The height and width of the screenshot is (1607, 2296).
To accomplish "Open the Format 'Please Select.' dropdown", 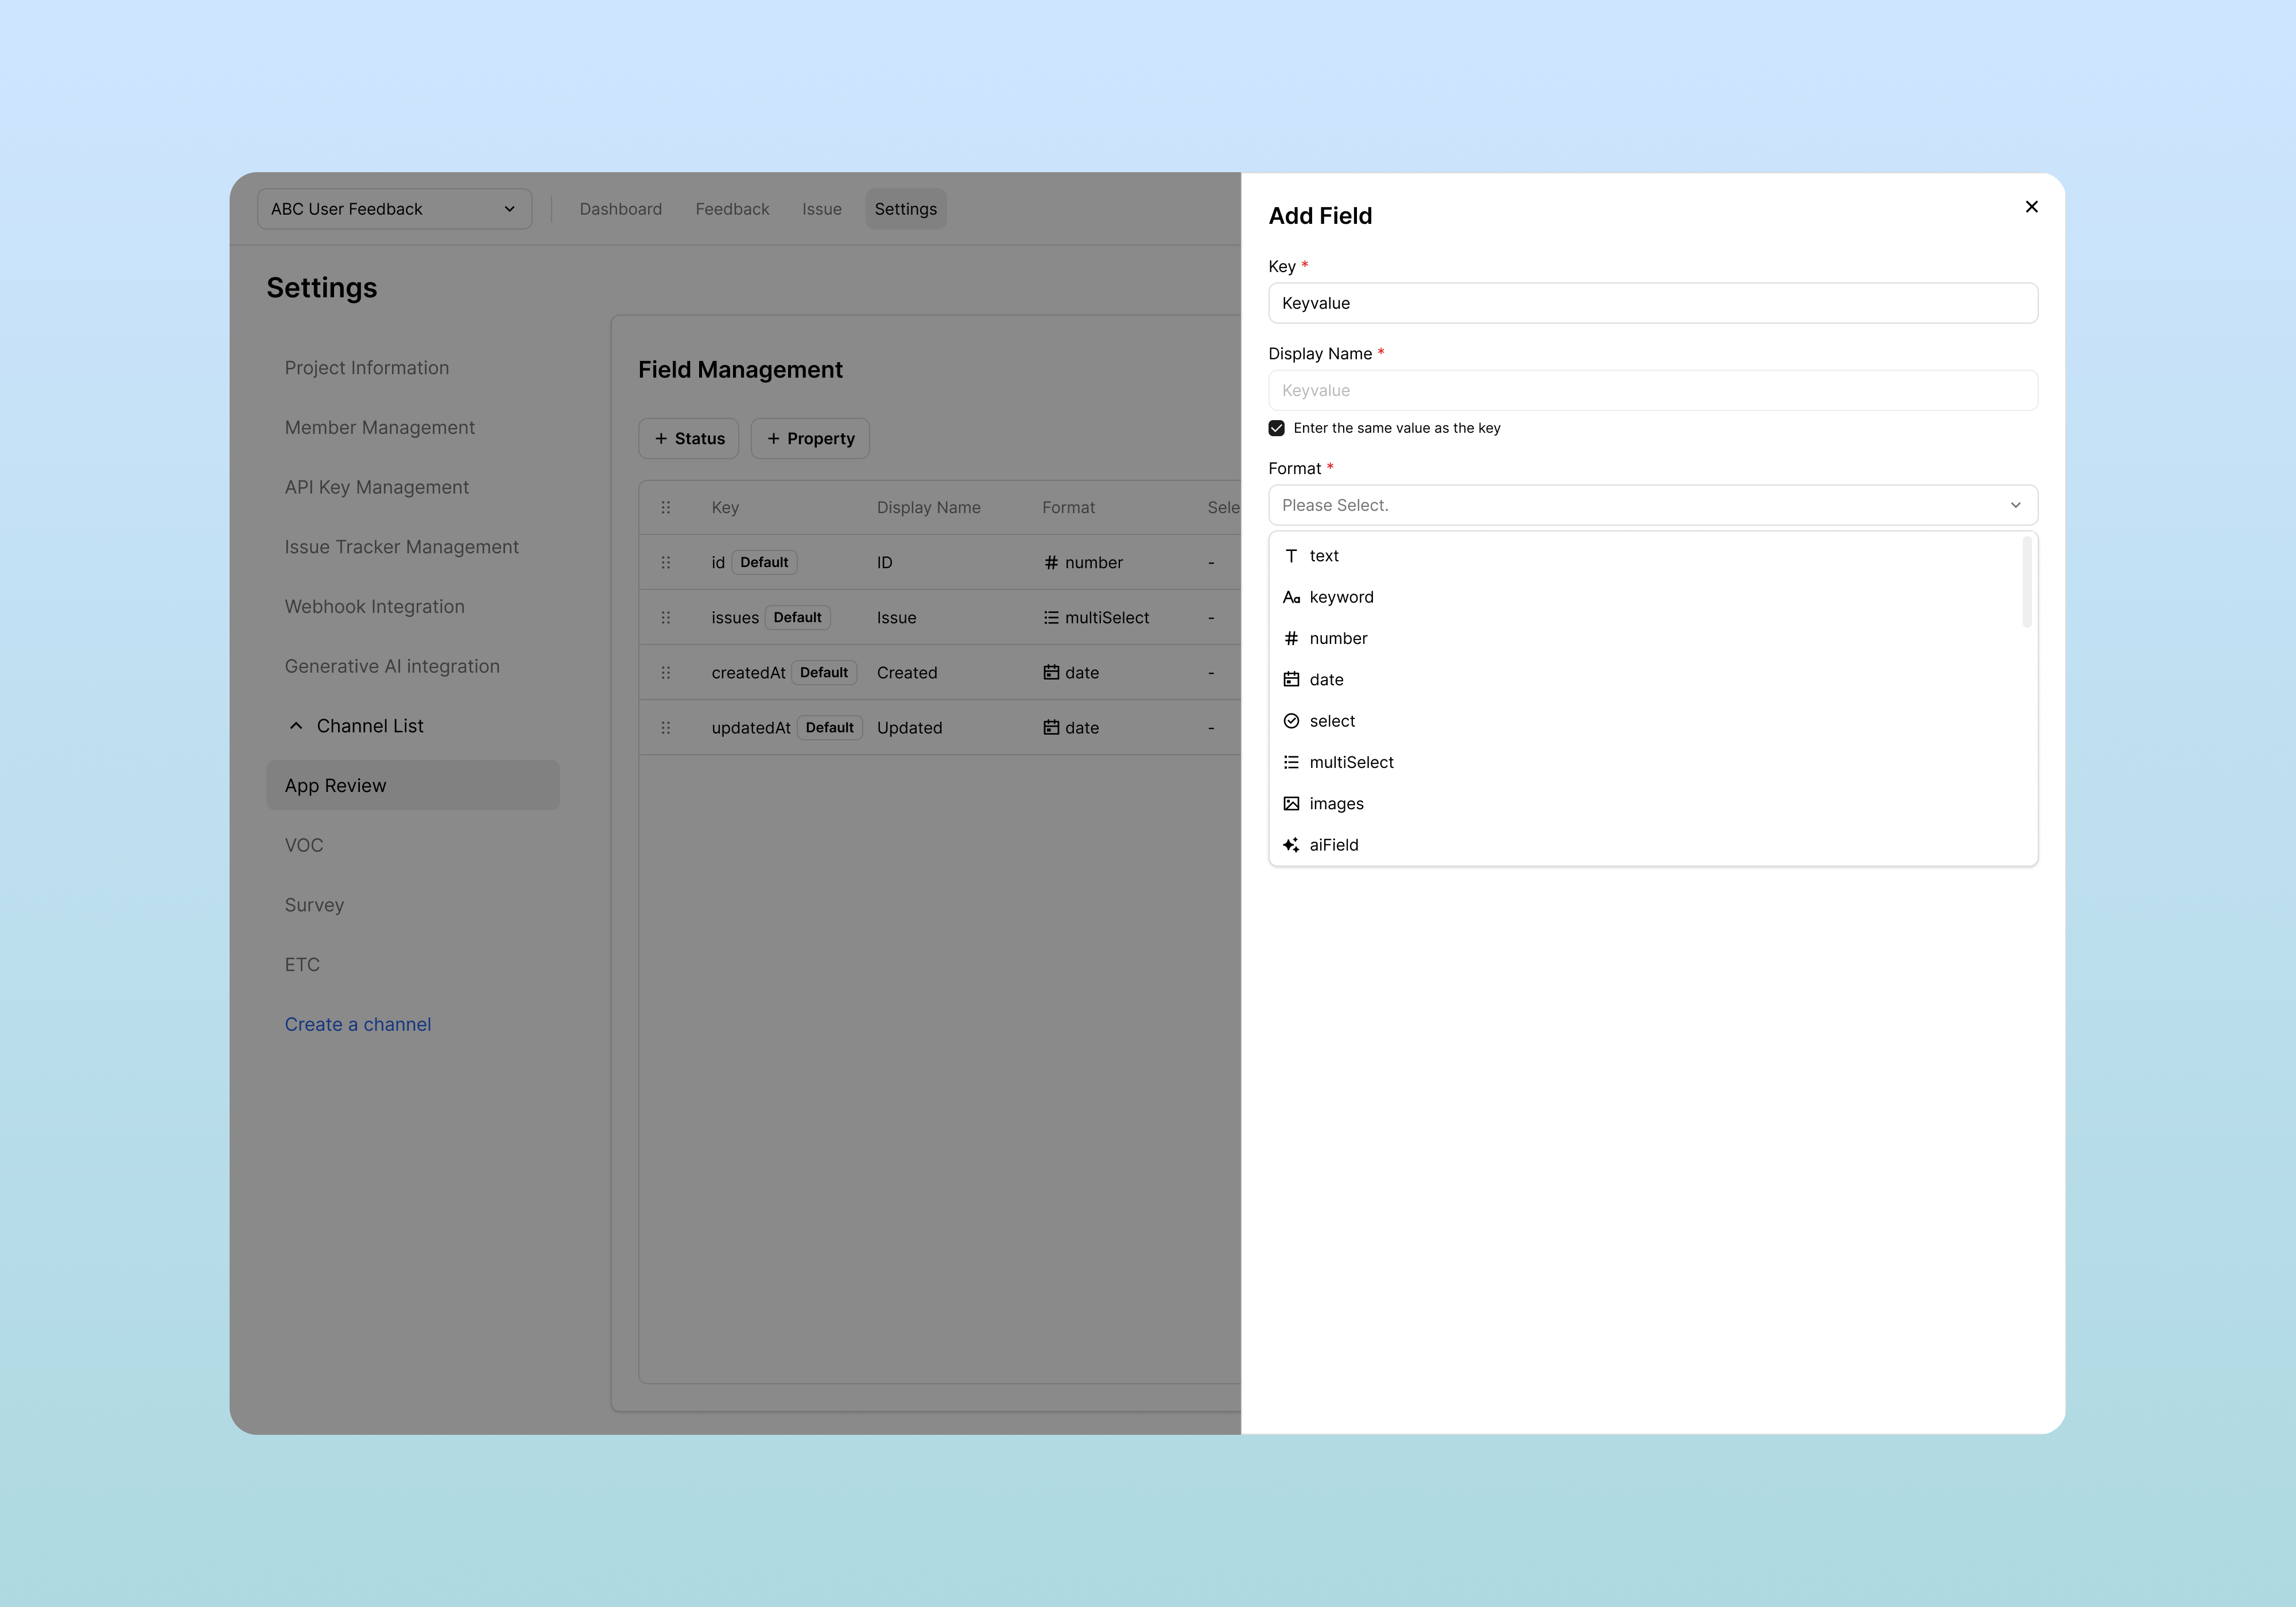I will (x=1653, y=505).
